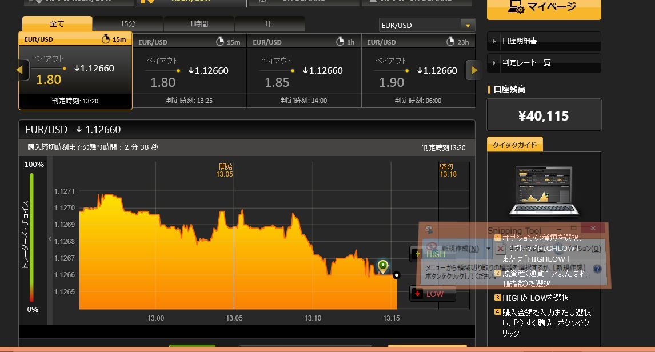Click the green up-arrow icon beside HIGH
Image resolution: width=655 pixels, height=352 pixels.
[417, 254]
